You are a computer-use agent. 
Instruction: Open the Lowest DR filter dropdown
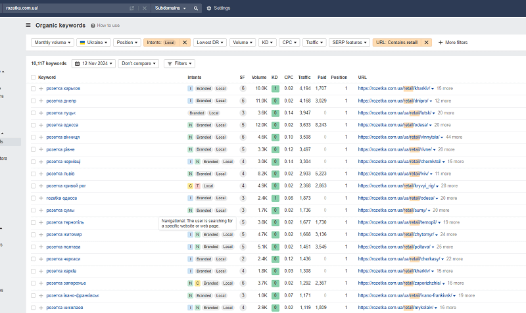point(210,43)
